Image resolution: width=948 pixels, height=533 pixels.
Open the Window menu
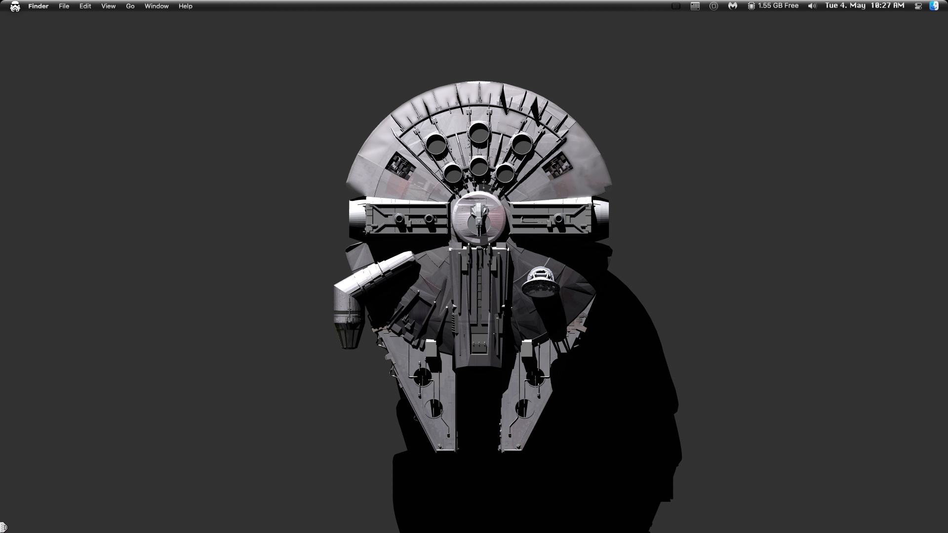pos(157,6)
